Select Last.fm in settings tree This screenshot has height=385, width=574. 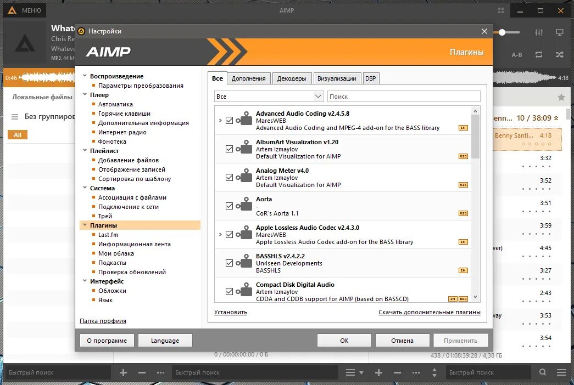point(108,235)
